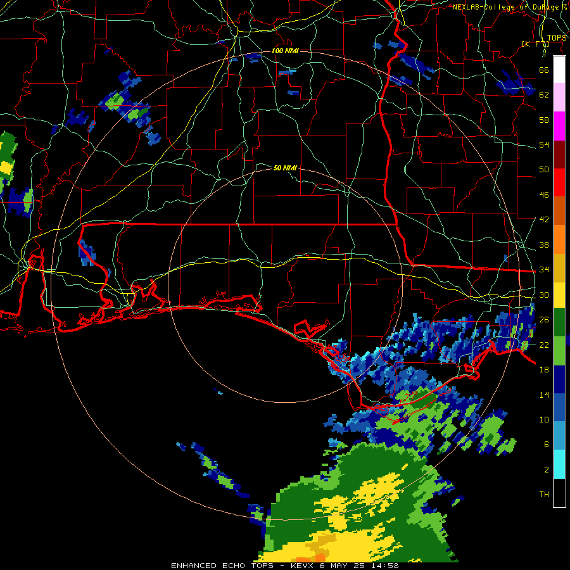Image resolution: width=570 pixels, height=570 pixels.
Task: Click the legend value '58'
Action: pos(544,120)
